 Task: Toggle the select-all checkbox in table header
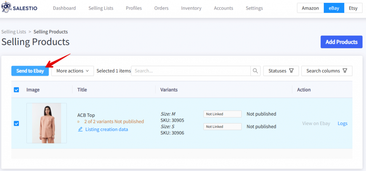(x=16, y=90)
